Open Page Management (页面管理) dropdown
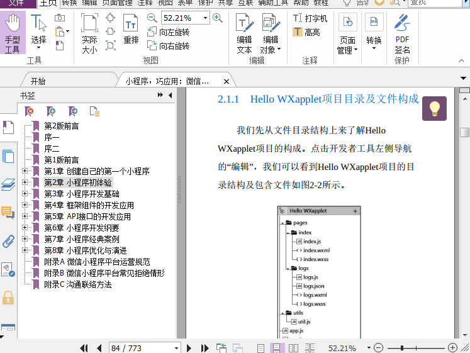Viewport: 470px width, 353px height. (x=347, y=33)
